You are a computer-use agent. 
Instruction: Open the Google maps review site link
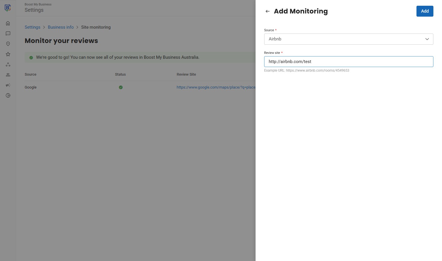pyautogui.click(x=216, y=87)
